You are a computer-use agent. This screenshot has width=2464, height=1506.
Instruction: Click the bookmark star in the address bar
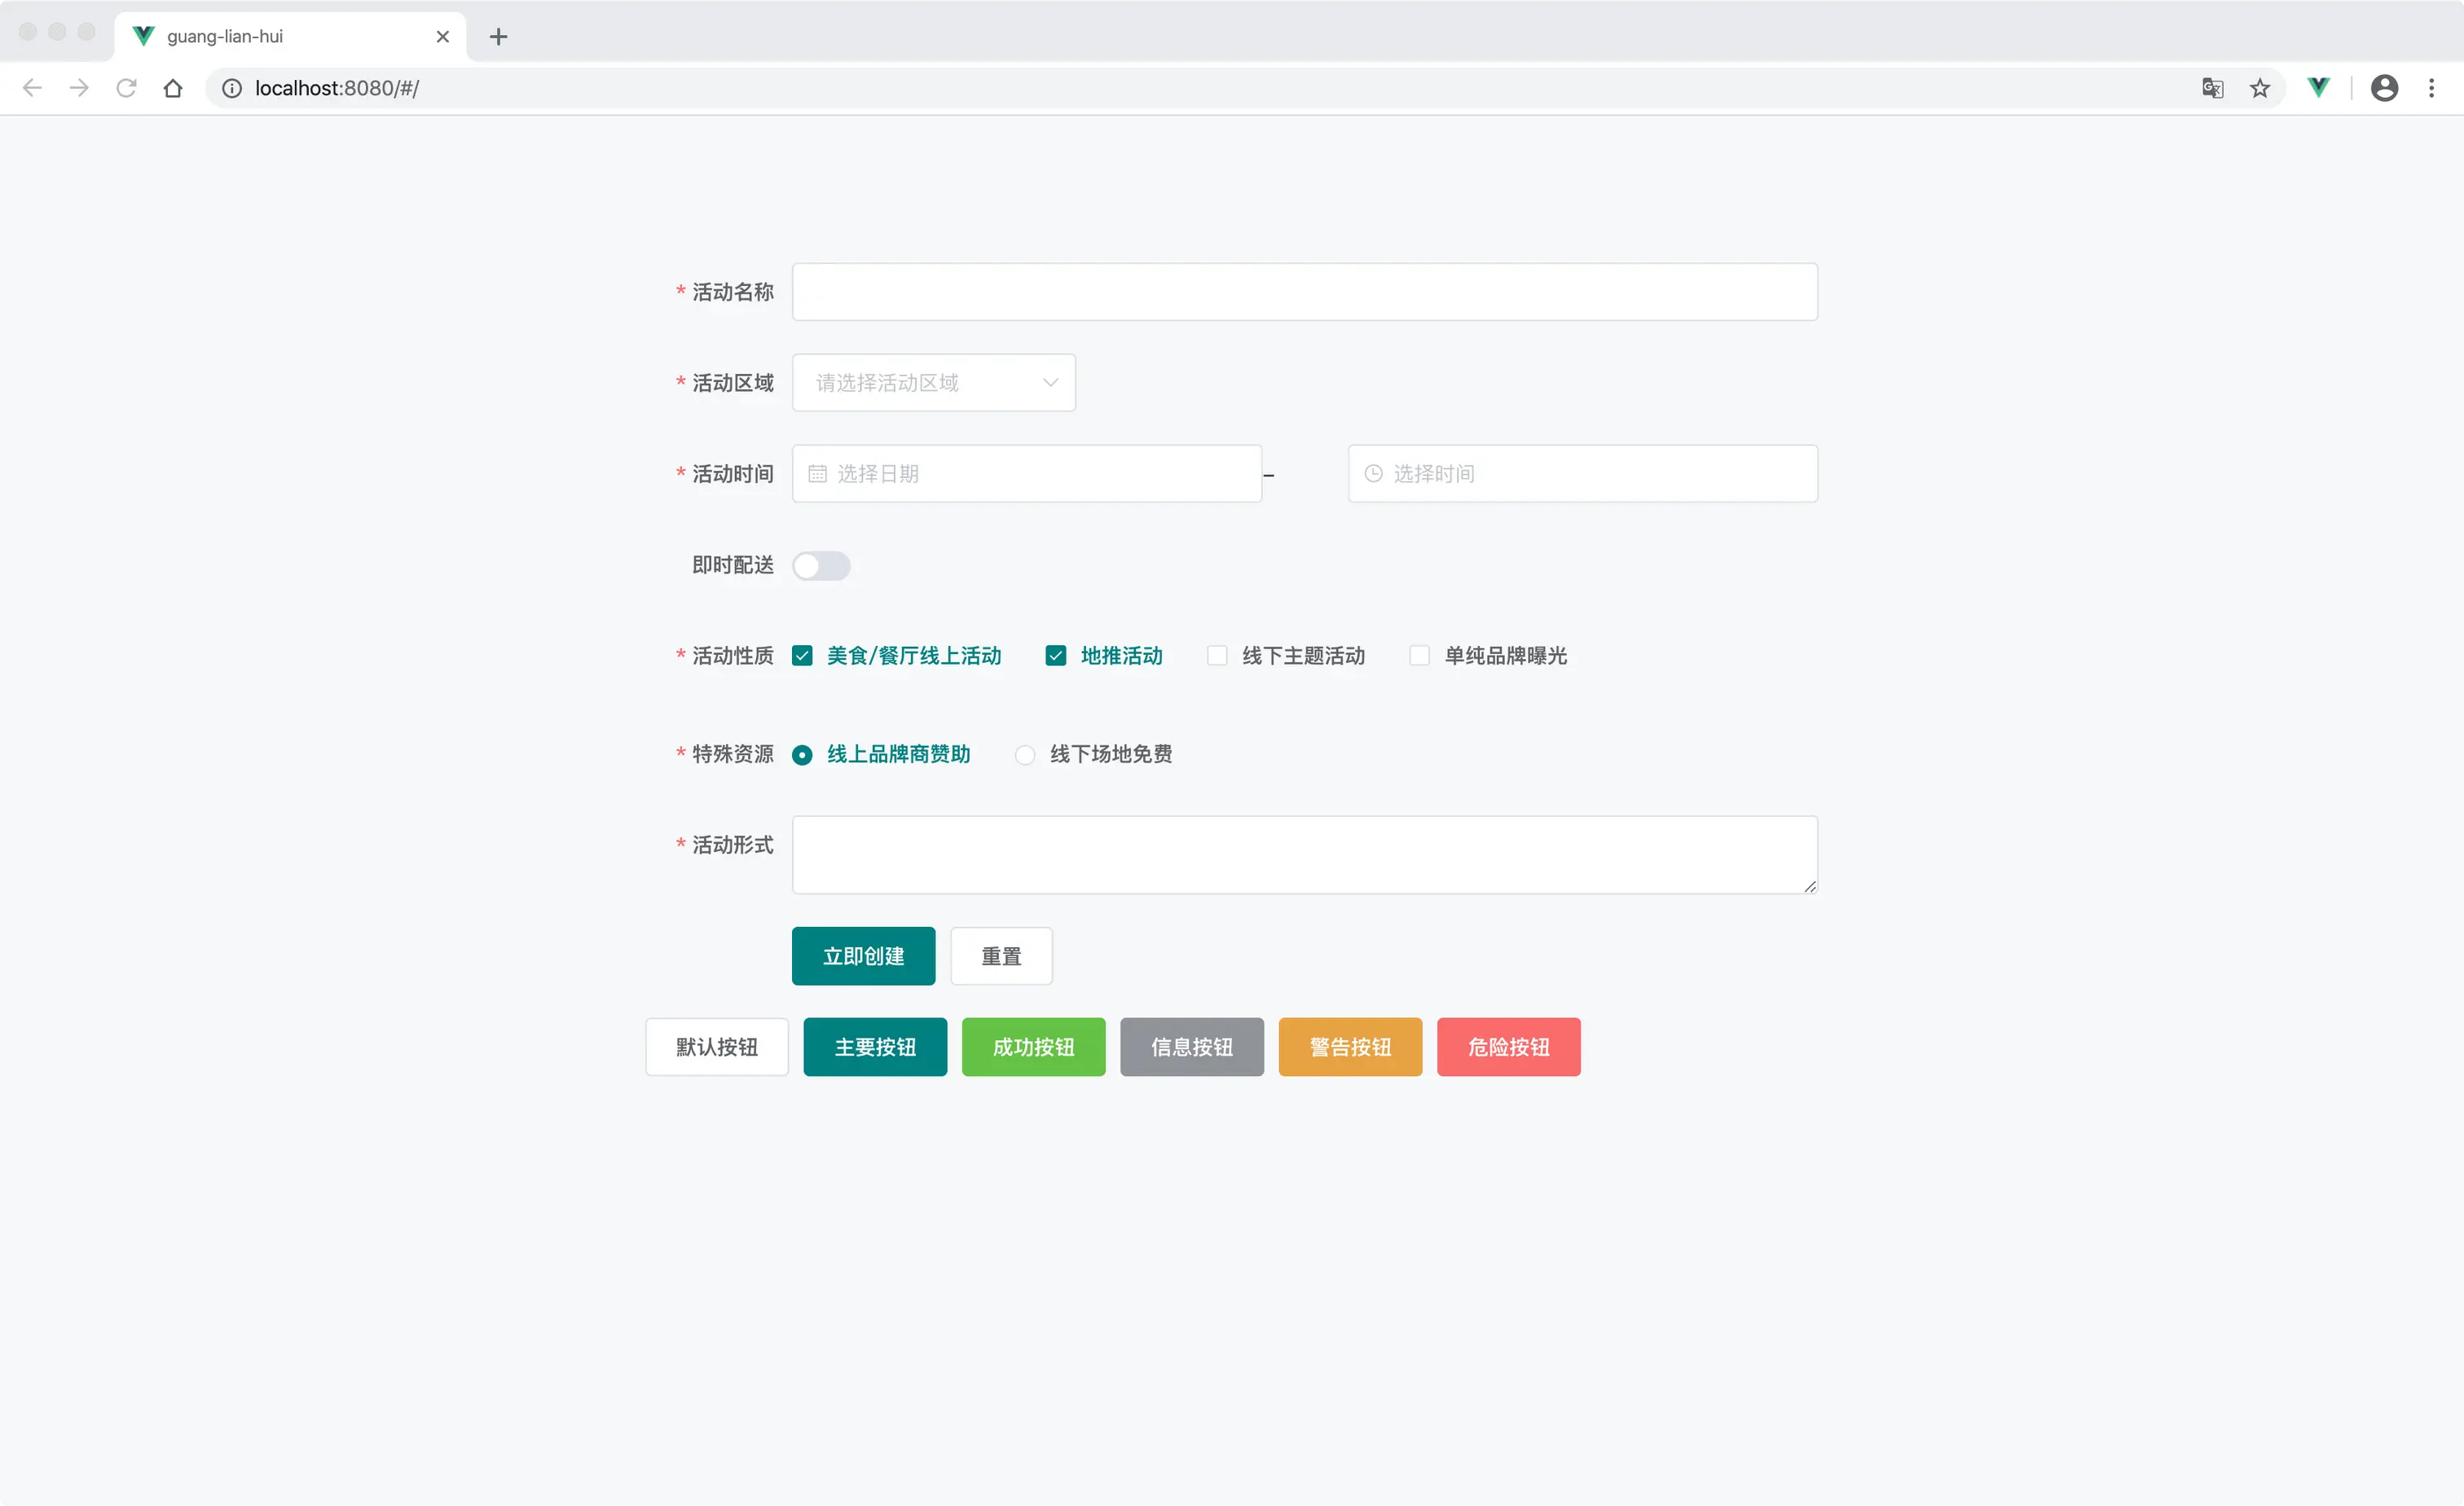pos(2260,88)
